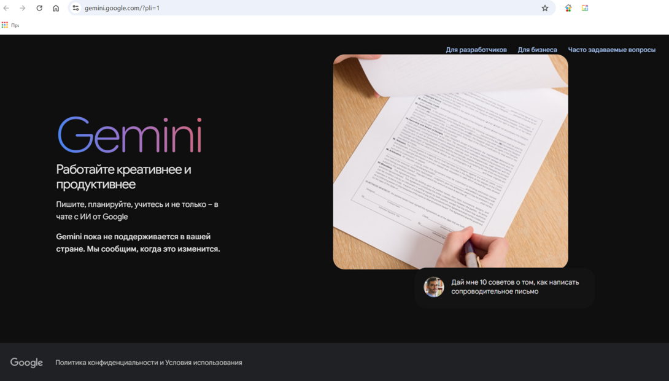
Task: Open the apps grid bookmark icon
Action: 5,25
